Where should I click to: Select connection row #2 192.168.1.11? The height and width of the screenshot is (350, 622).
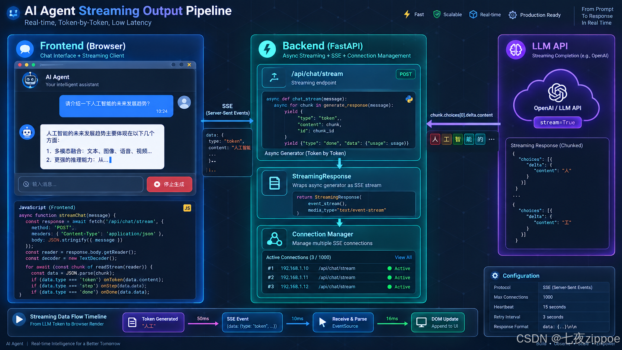click(339, 277)
